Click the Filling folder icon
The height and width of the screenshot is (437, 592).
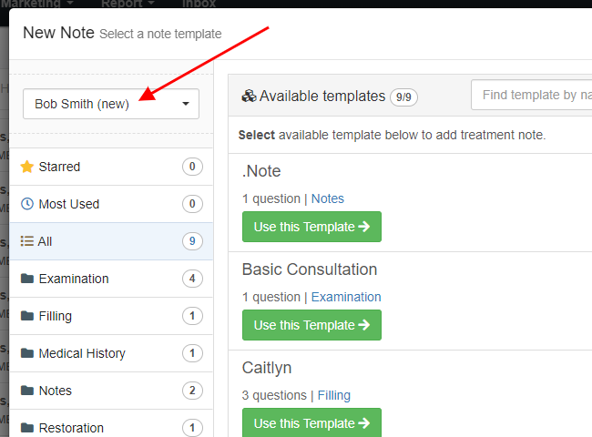tap(27, 316)
